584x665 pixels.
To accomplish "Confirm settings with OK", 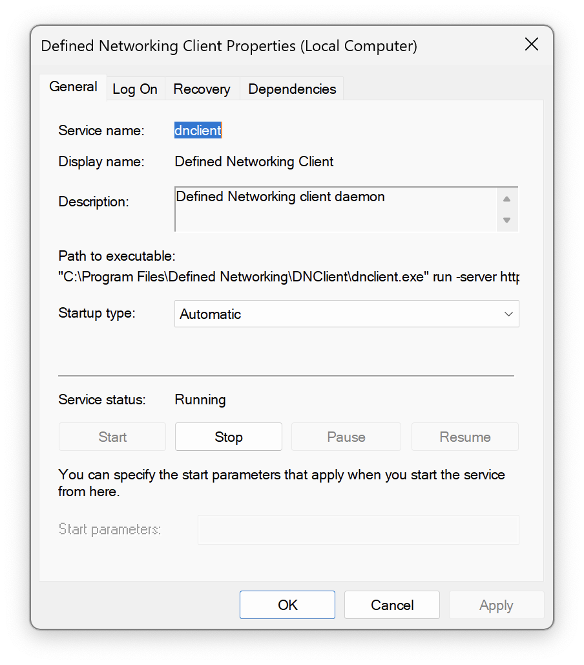I will tap(287, 605).
